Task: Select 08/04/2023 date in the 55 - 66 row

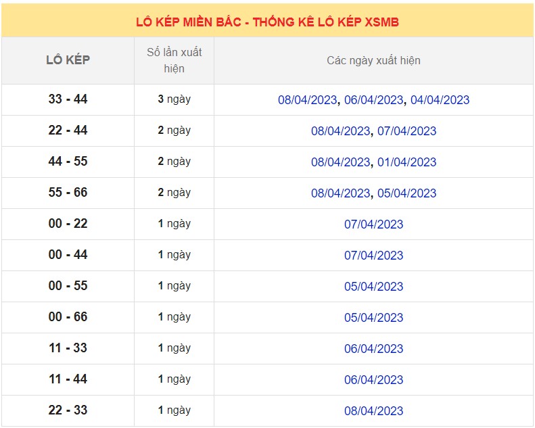Action: point(340,193)
